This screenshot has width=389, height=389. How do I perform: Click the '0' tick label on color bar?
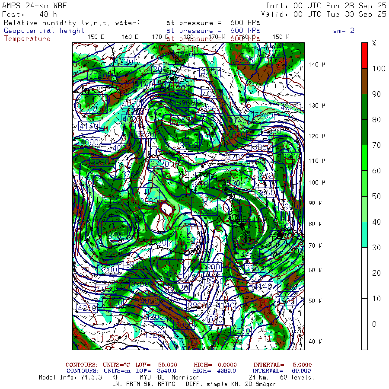coord(374,324)
